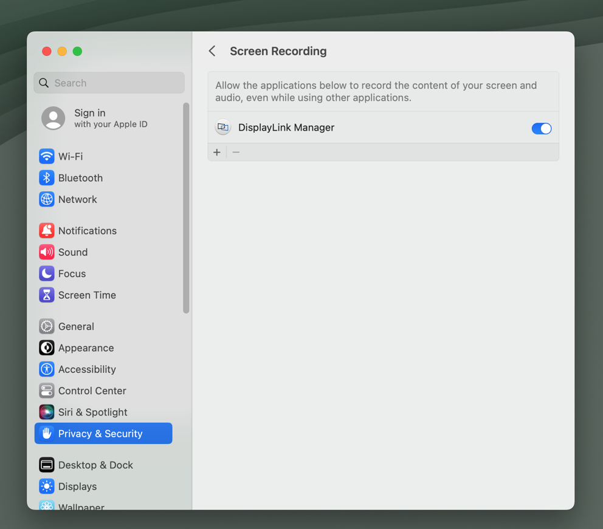Open Network settings via globe icon

tap(47, 199)
